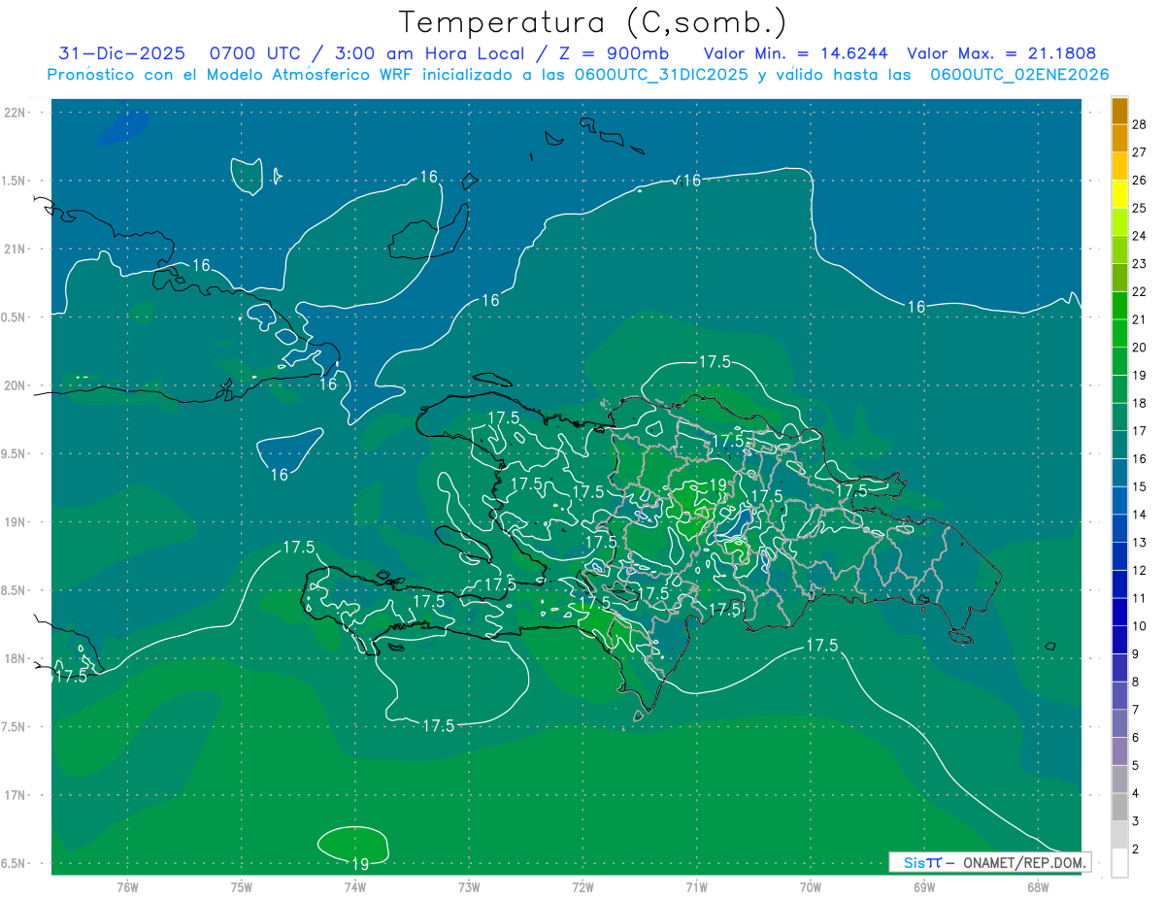Click the color legend value "10"
1165x900 pixels.
pos(1140,626)
